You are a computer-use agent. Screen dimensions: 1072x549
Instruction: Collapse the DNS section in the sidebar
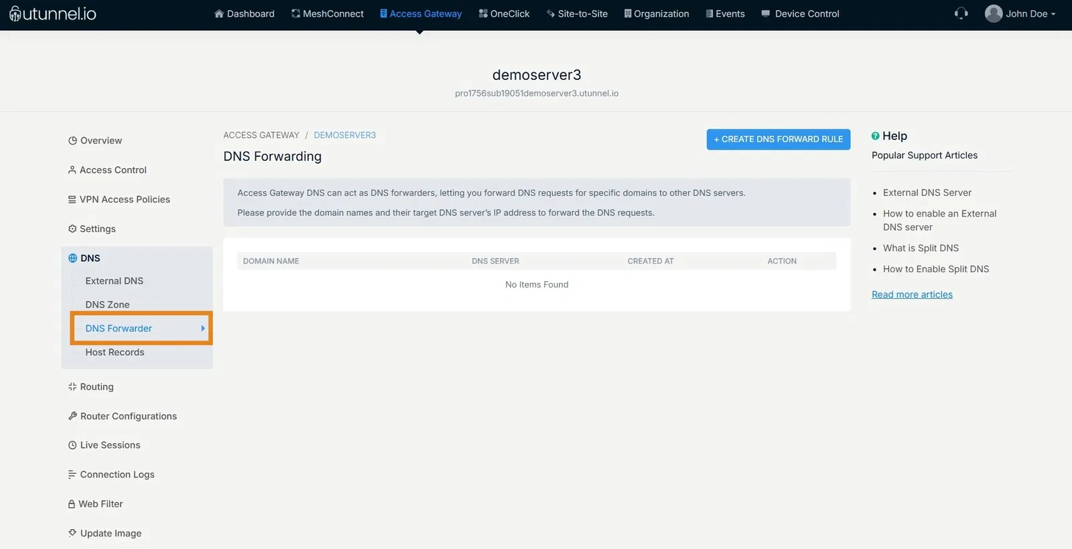point(84,258)
